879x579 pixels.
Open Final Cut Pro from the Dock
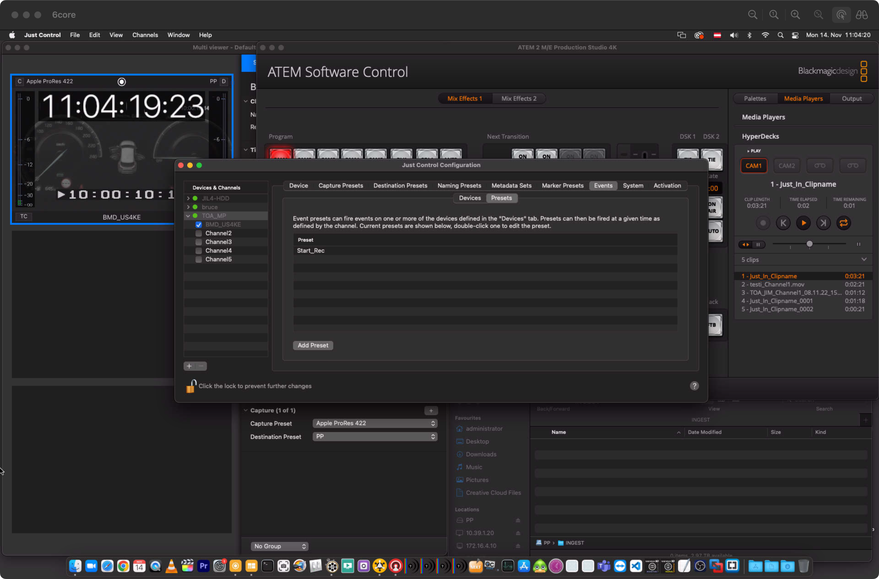187,566
